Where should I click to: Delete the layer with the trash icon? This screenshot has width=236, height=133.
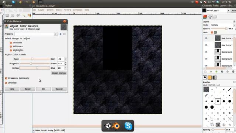click(233, 72)
